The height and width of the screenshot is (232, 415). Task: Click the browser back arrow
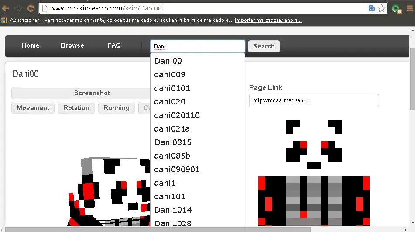(x=5, y=8)
